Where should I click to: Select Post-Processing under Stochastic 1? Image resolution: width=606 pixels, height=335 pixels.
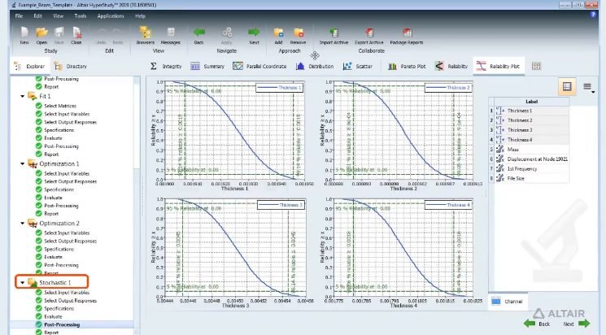(x=62, y=324)
